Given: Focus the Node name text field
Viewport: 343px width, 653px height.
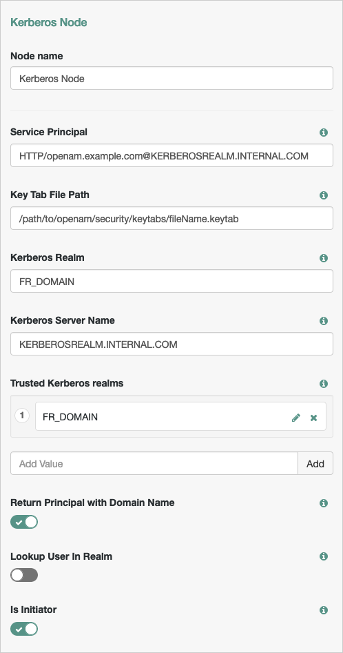Looking at the screenshot, I should click(x=171, y=78).
